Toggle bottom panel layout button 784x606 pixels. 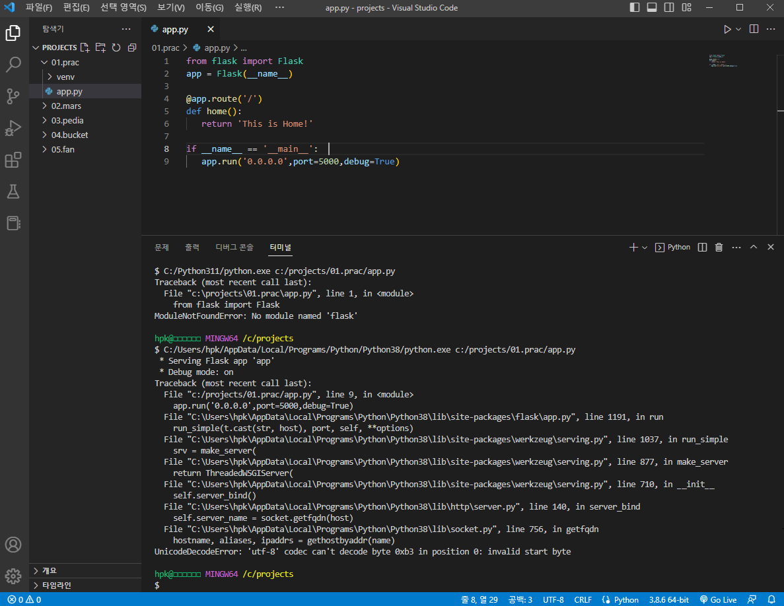point(652,7)
